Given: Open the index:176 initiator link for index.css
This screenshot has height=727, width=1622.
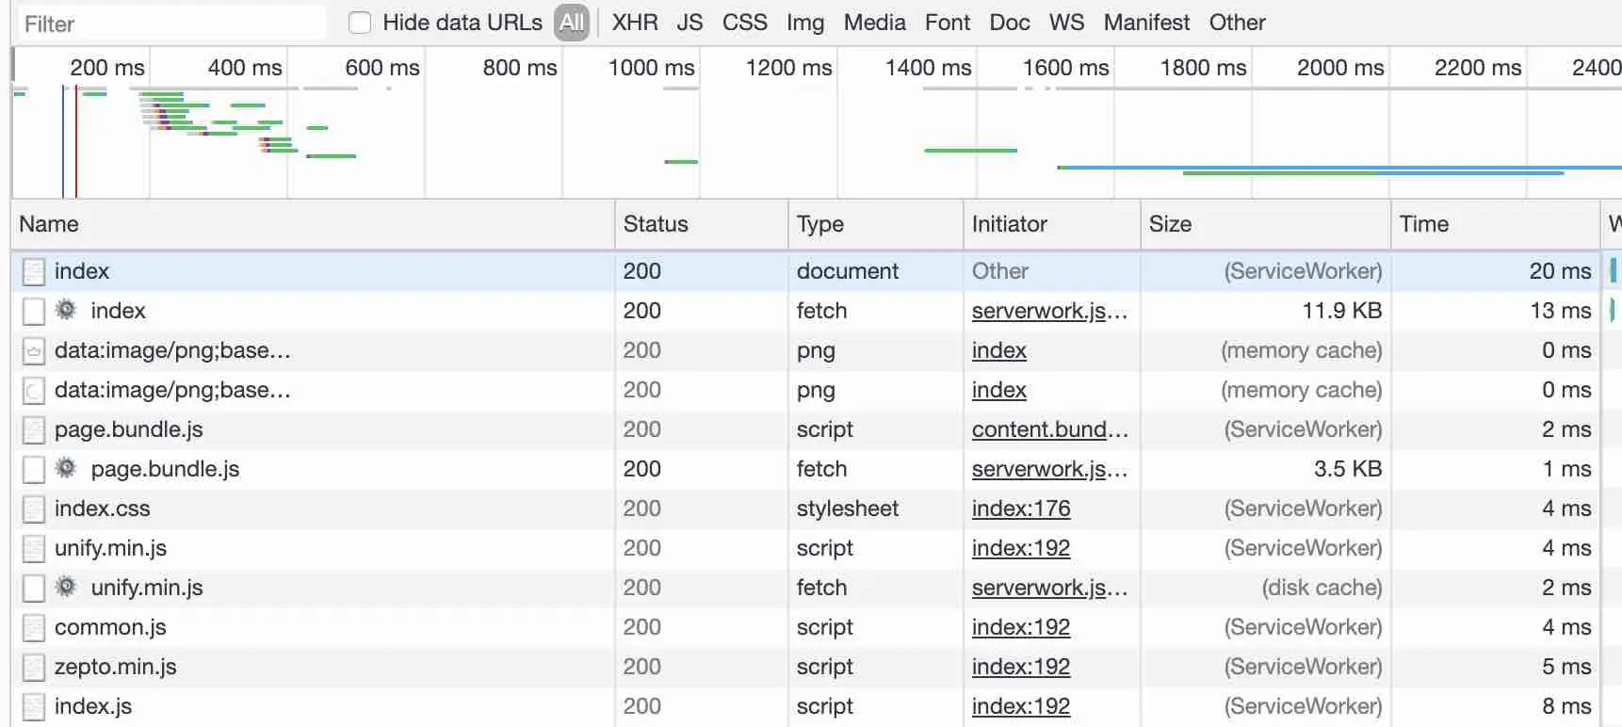Looking at the screenshot, I should pyautogui.click(x=1021, y=509).
